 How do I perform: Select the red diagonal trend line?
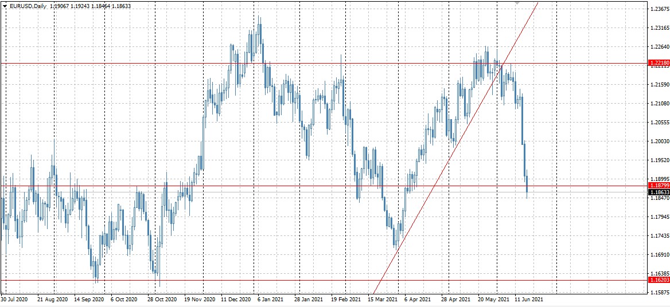(455, 148)
